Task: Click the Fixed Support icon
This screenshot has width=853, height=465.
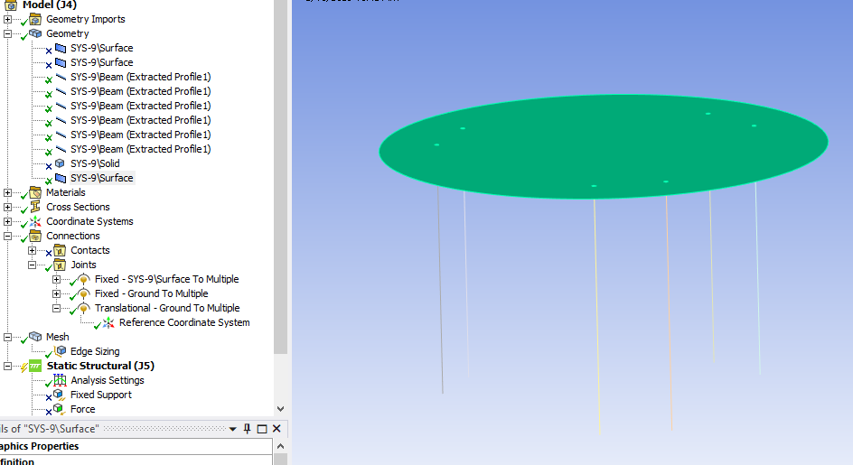Action: pyautogui.click(x=58, y=395)
